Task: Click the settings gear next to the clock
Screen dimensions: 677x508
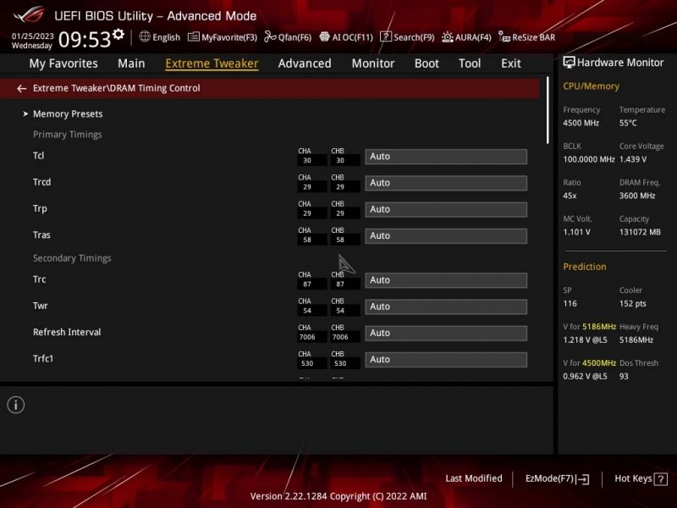Action: [x=118, y=34]
